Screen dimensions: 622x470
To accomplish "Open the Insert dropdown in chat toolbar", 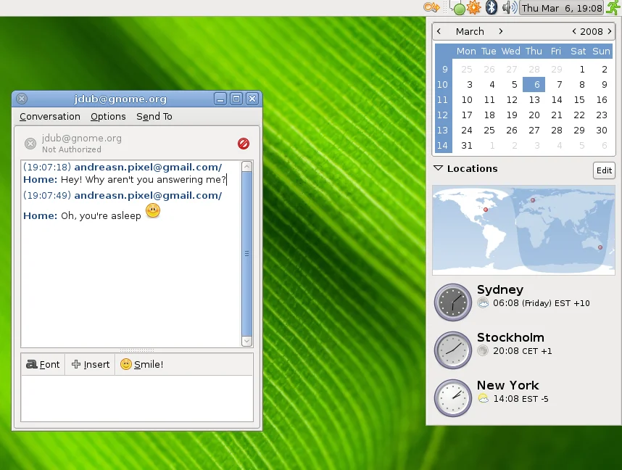I will (91, 364).
